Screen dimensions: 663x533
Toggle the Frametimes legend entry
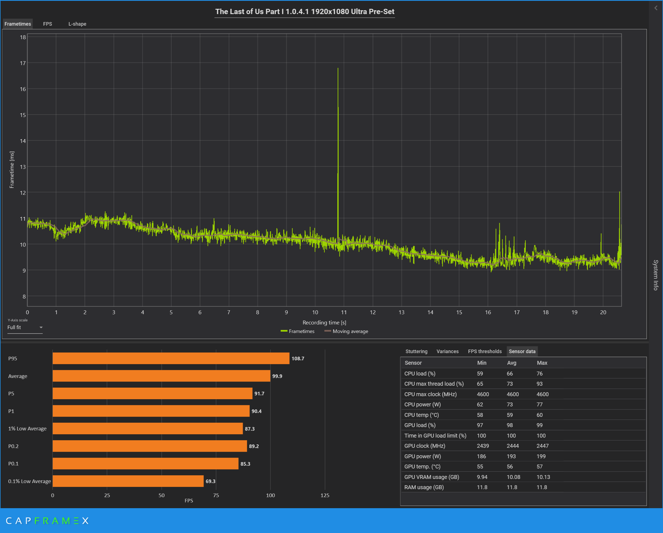[x=297, y=331]
